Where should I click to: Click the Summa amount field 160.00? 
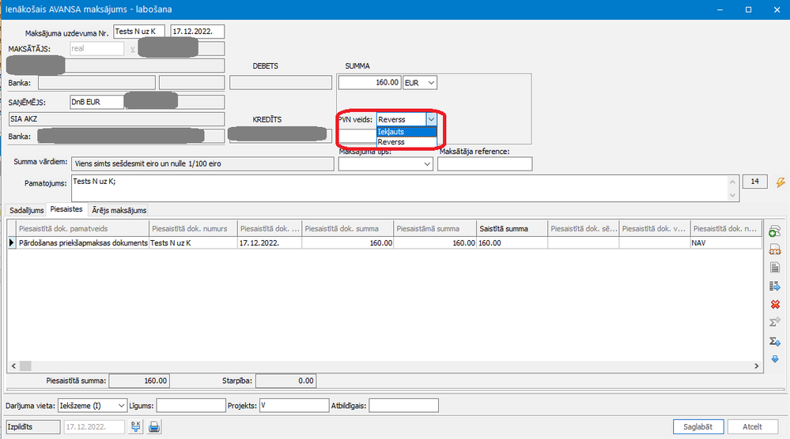pos(369,82)
